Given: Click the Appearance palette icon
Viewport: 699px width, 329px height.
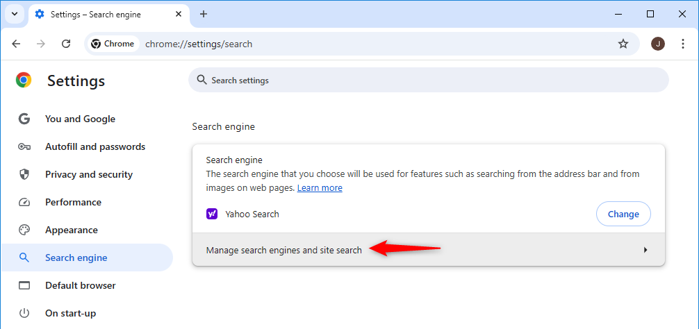Looking at the screenshot, I should click(x=24, y=230).
